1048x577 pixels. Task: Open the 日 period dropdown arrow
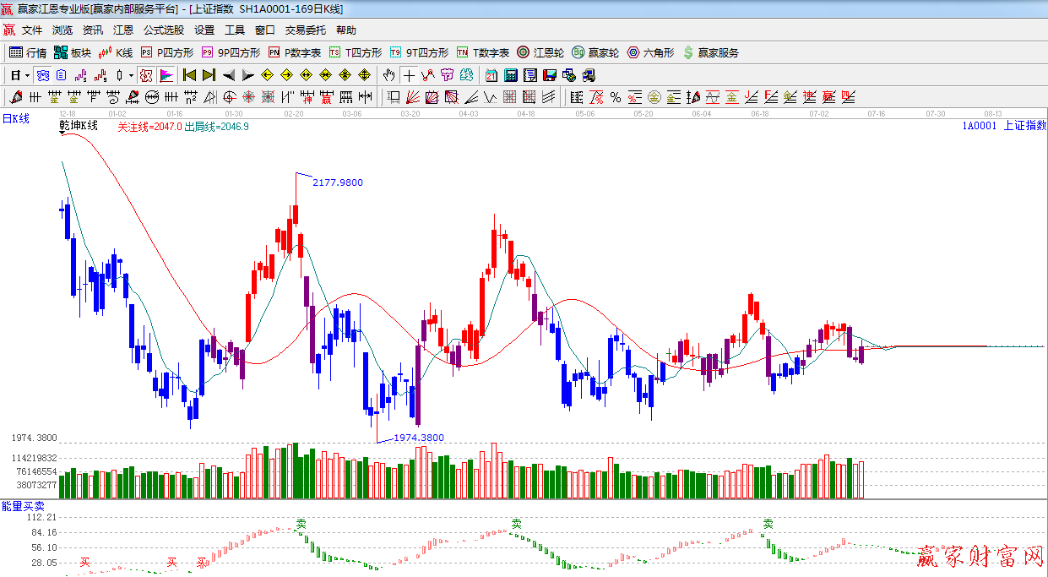tap(28, 75)
